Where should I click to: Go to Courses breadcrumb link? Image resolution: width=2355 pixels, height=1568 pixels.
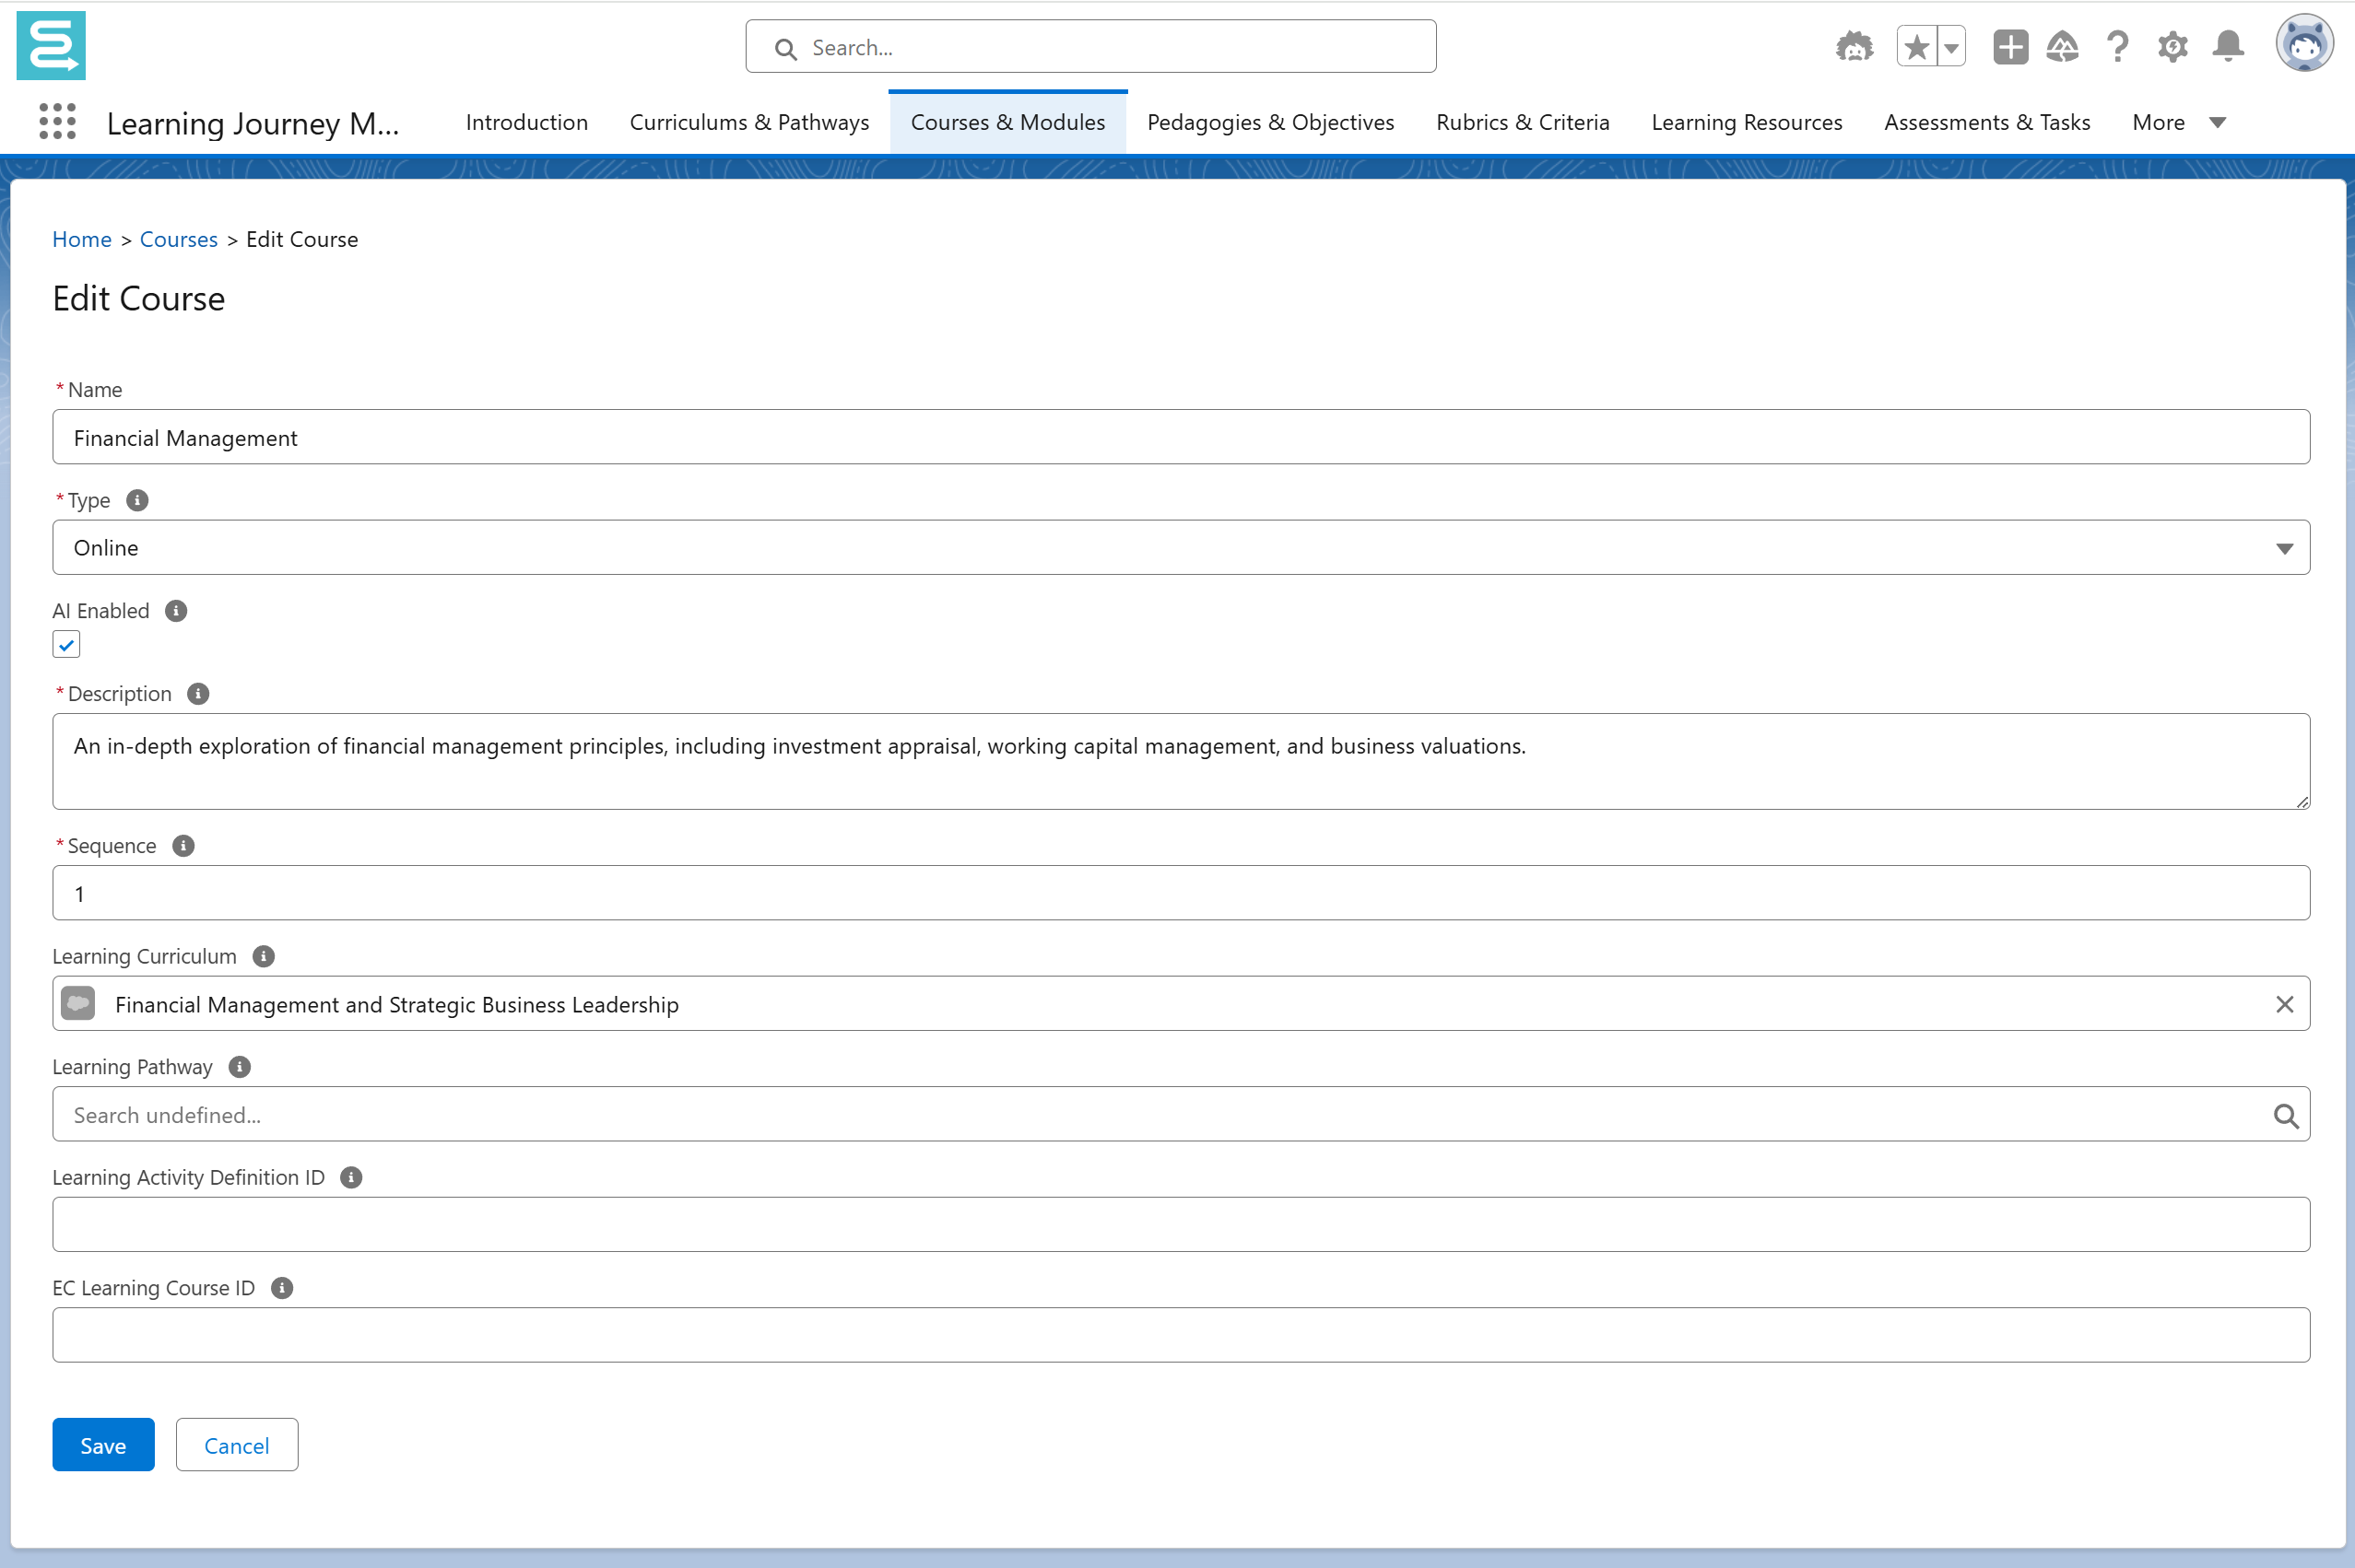coord(178,239)
